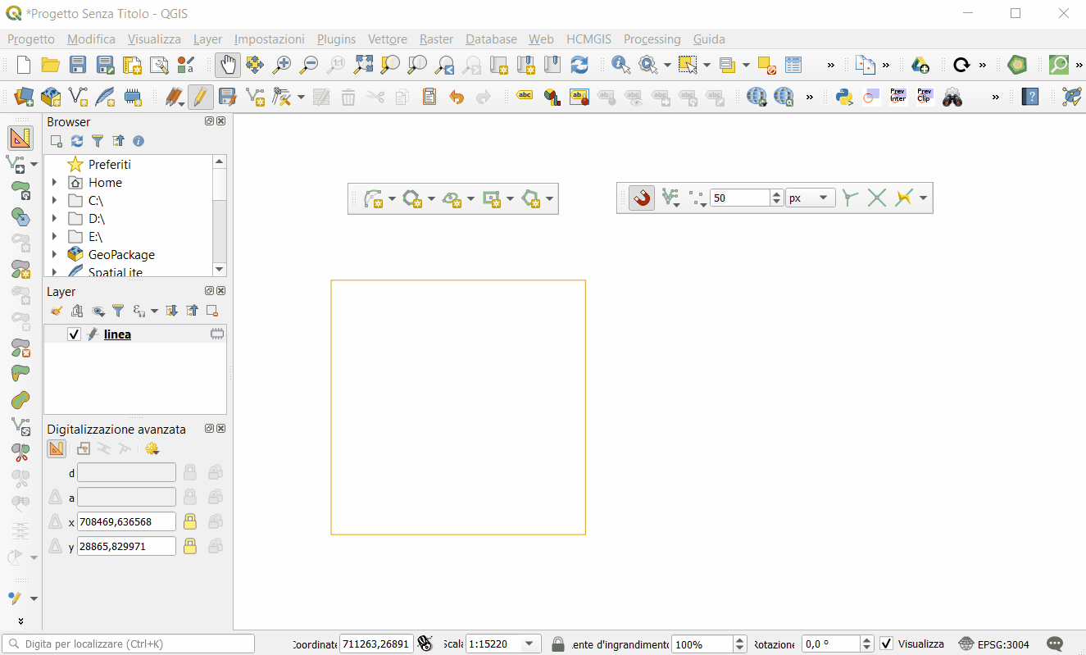Open the Processing menu
Image resolution: width=1086 pixels, height=655 pixels.
tap(652, 39)
